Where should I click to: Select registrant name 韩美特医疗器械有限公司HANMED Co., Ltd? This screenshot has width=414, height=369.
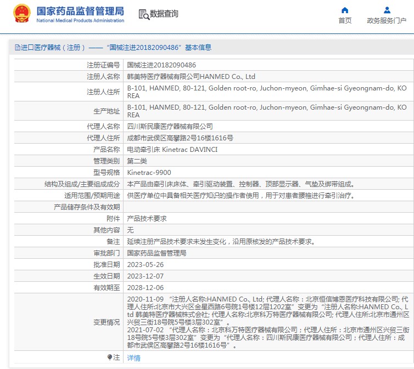tap(191, 77)
